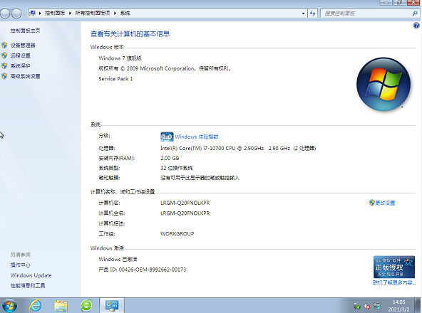This screenshot has width=422, height=313.
Task: Click the Show desktop button at taskbar end
Action: coord(418,305)
